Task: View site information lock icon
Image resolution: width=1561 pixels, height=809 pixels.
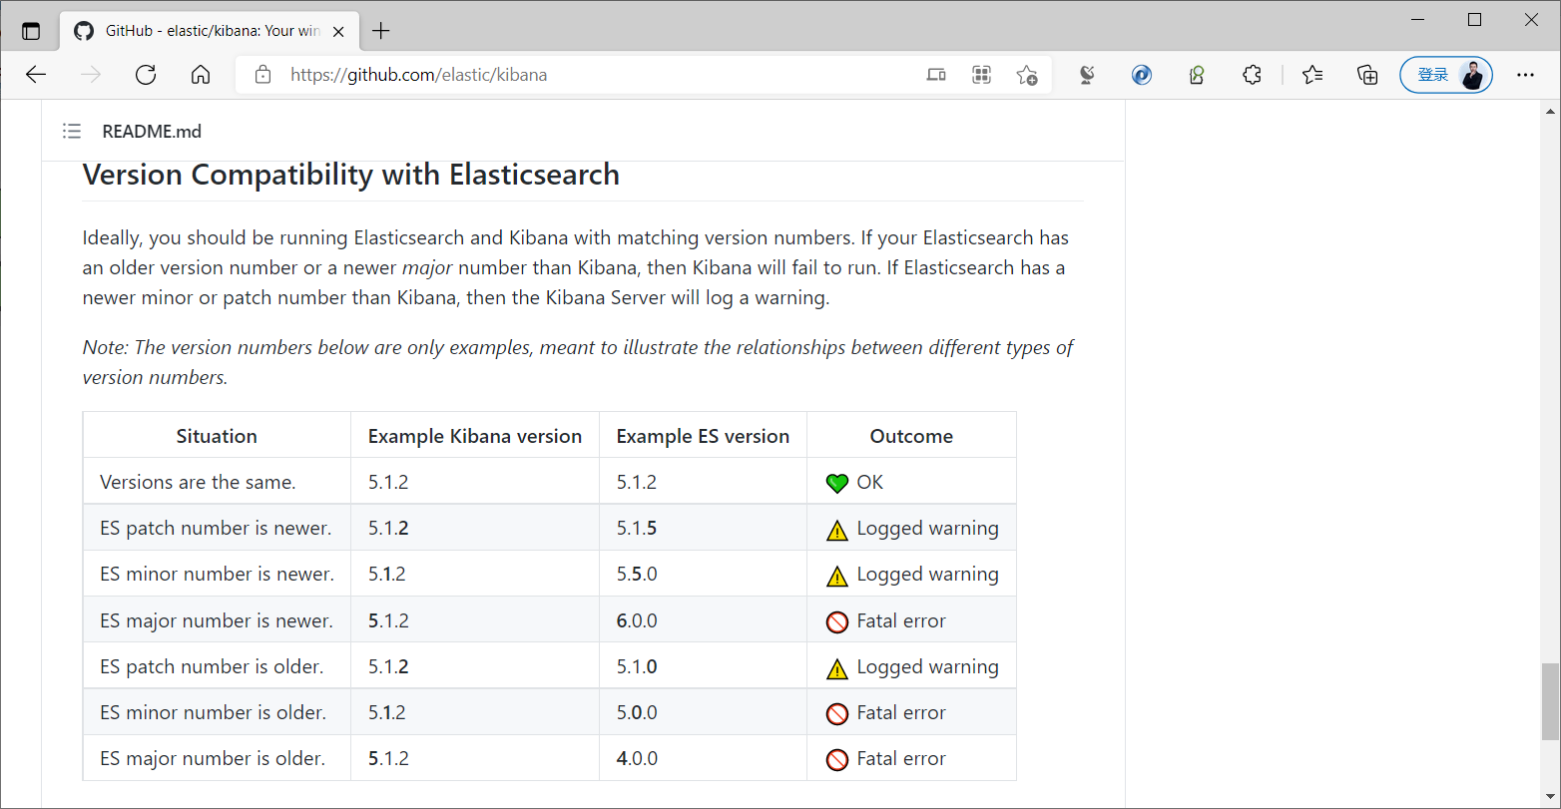Action: click(263, 75)
